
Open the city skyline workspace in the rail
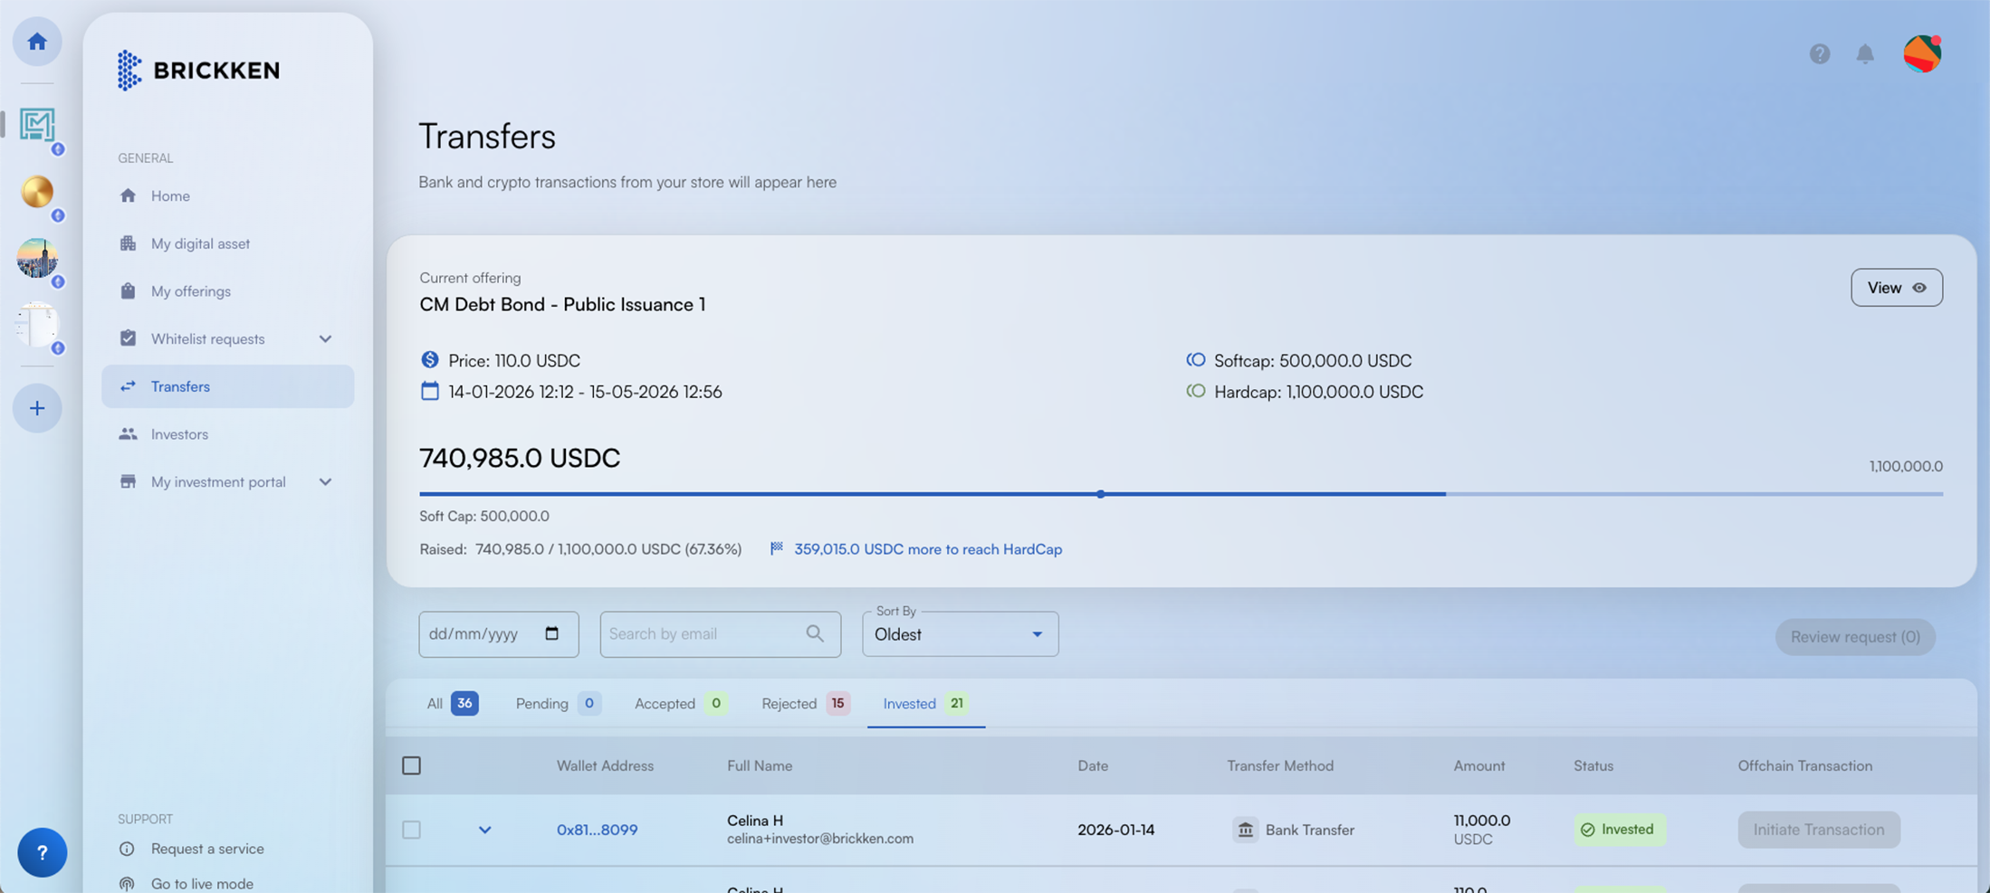click(37, 259)
